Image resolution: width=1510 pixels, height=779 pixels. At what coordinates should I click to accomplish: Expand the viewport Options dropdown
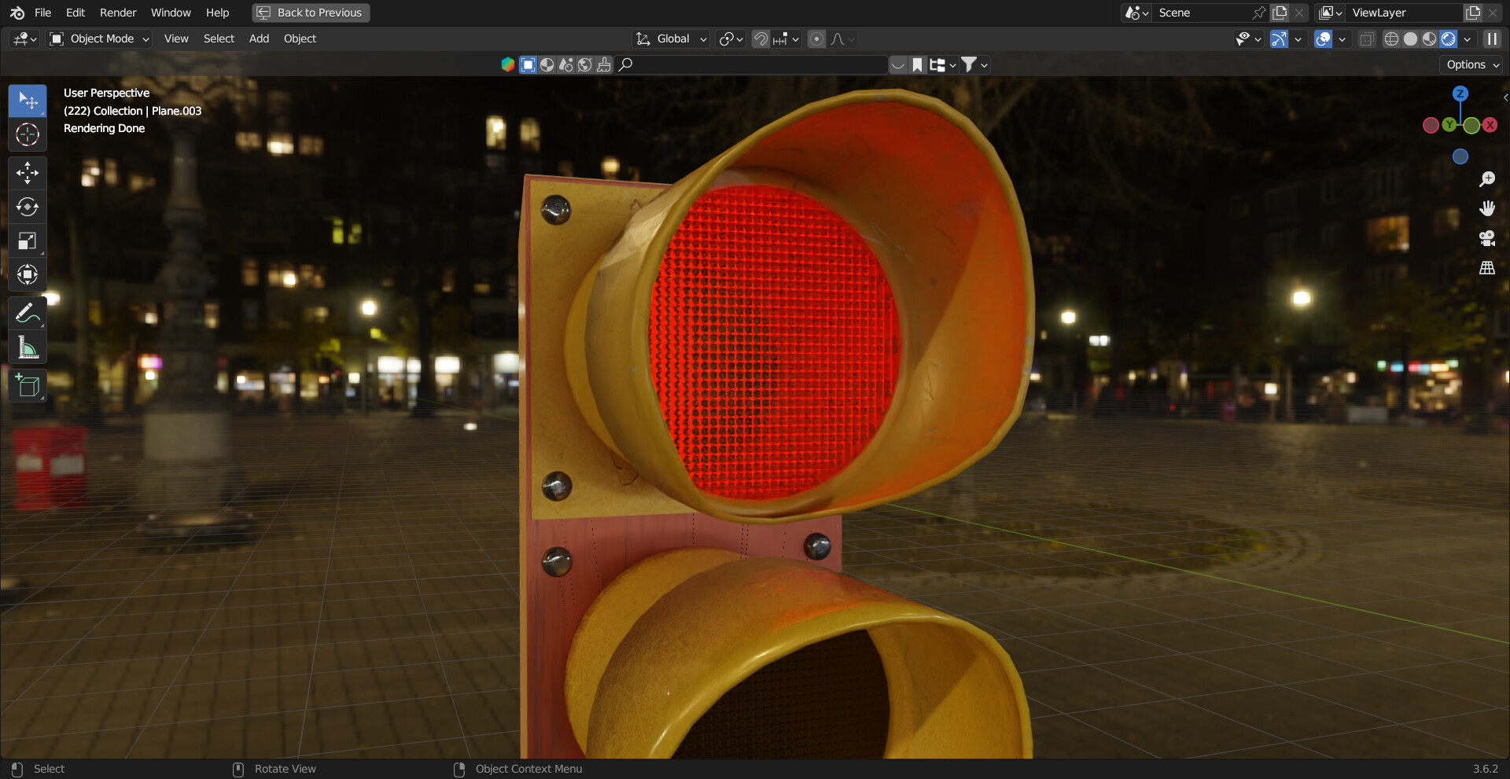point(1470,64)
